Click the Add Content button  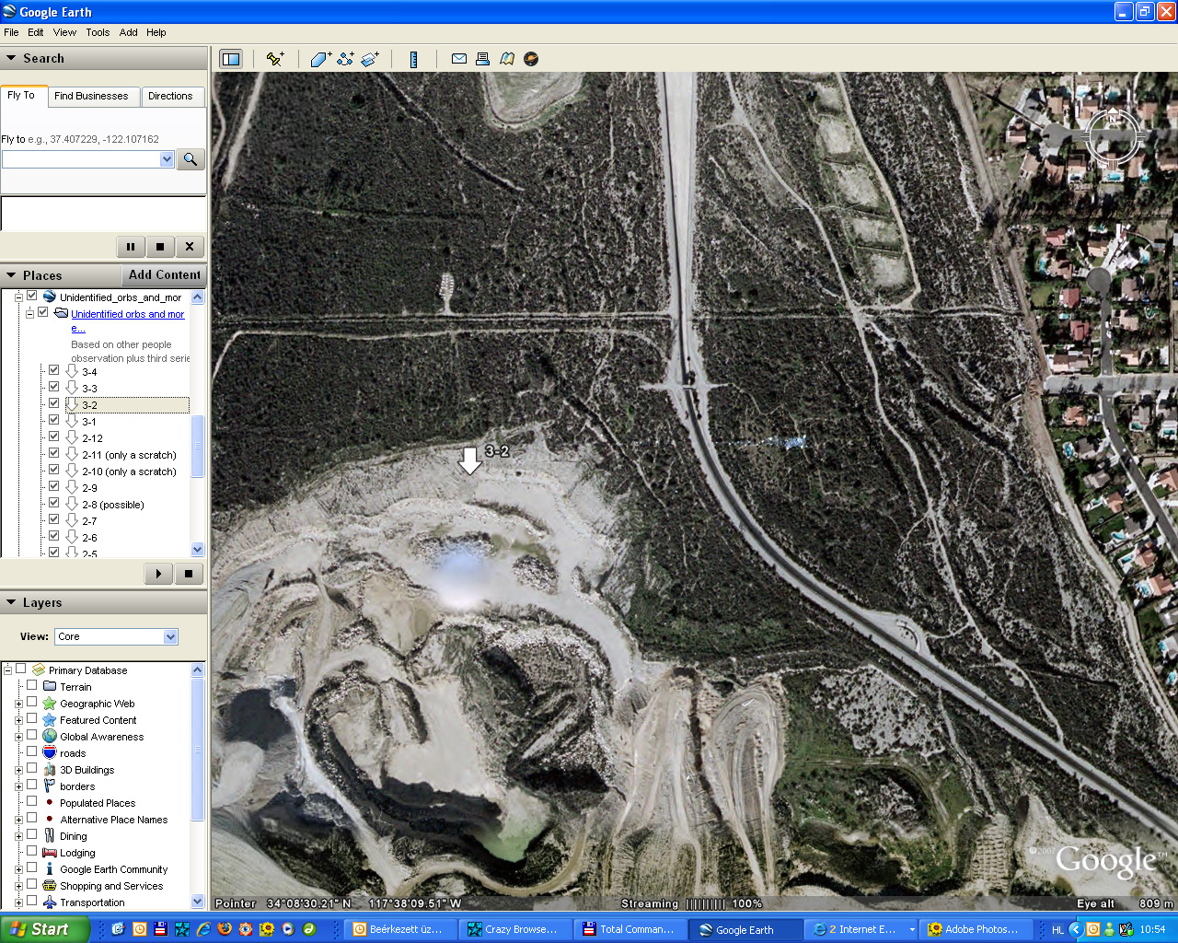(164, 274)
